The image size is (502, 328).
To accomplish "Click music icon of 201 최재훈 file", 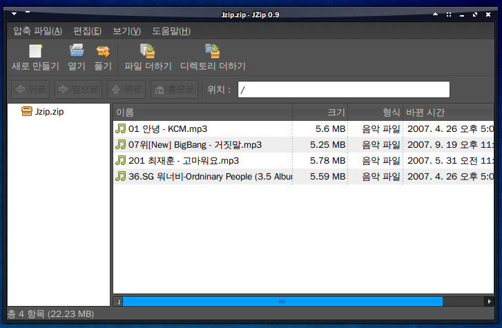I will click(120, 160).
